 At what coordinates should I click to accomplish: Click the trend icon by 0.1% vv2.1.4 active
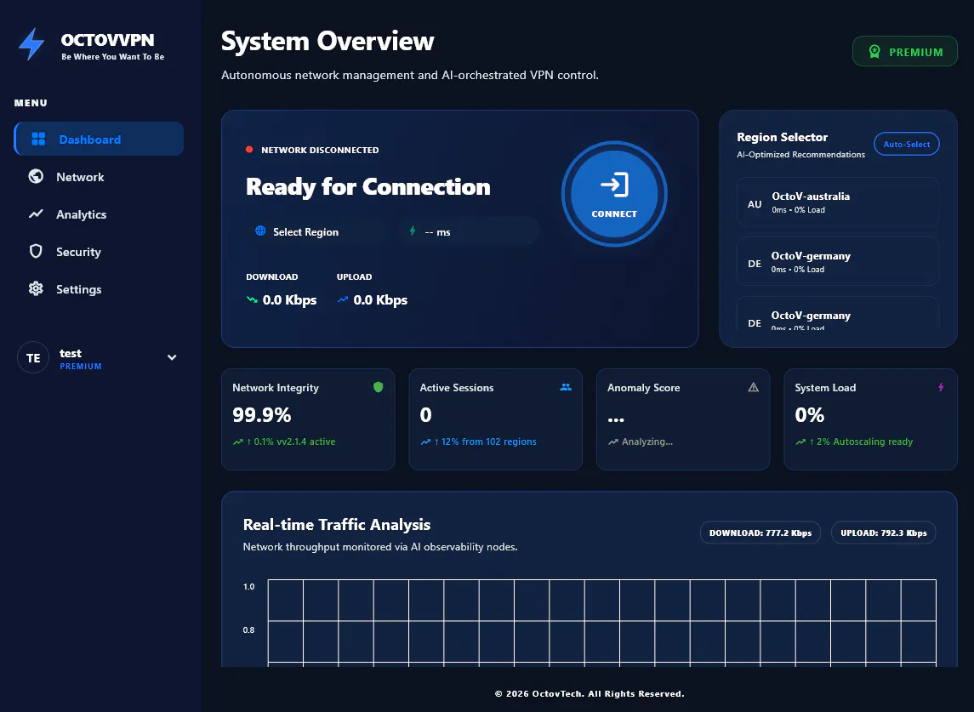[x=238, y=441]
